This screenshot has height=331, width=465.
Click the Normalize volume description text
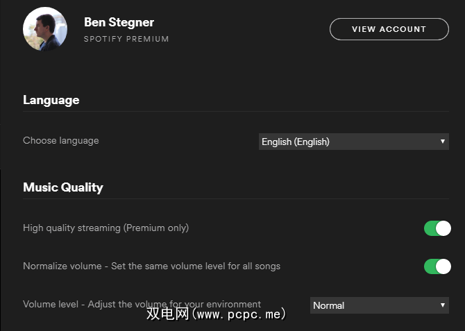151,266
